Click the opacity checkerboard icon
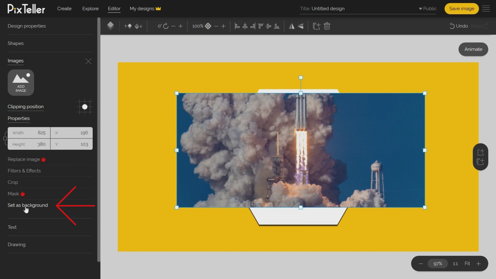496x279 pixels. tap(208, 26)
